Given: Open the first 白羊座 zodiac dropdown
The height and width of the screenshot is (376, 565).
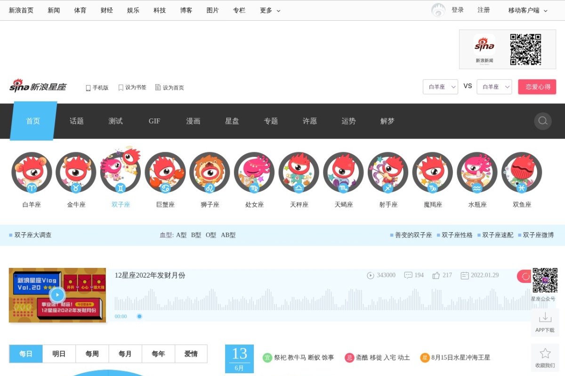Looking at the screenshot, I should [441, 87].
